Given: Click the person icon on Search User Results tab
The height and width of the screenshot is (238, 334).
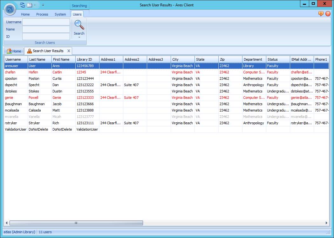Looking at the screenshot, I should pyautogui.click(x=30, y=51).
